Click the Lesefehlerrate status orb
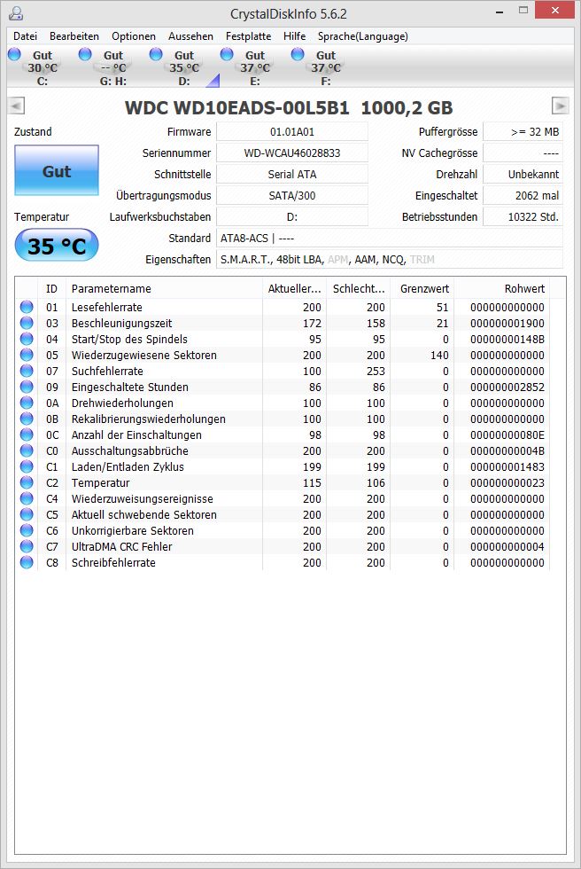Screen dimensions: 581x869 tap(26, 307)
